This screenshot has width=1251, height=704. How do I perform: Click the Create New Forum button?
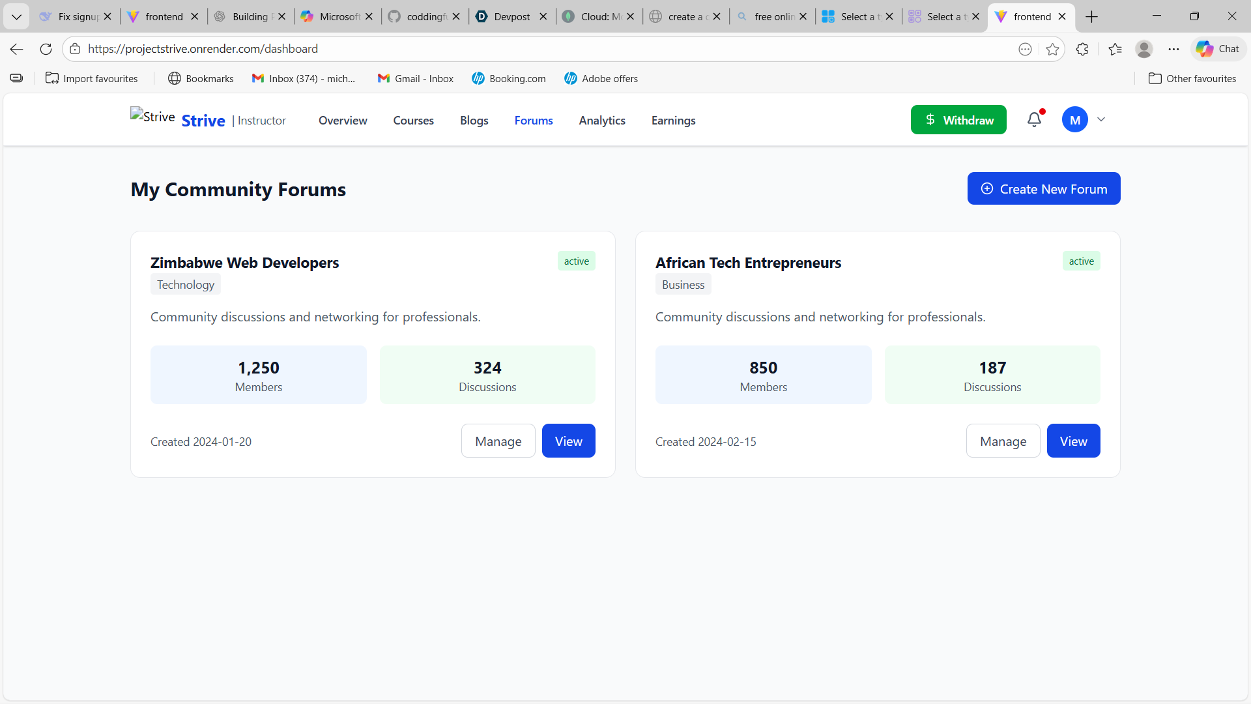[1043, 189]
